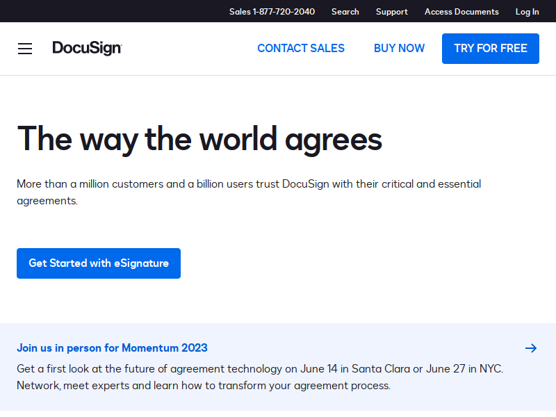Click the CONTACT SALES link
Screen dimensions: 556x417
point(301,48)
